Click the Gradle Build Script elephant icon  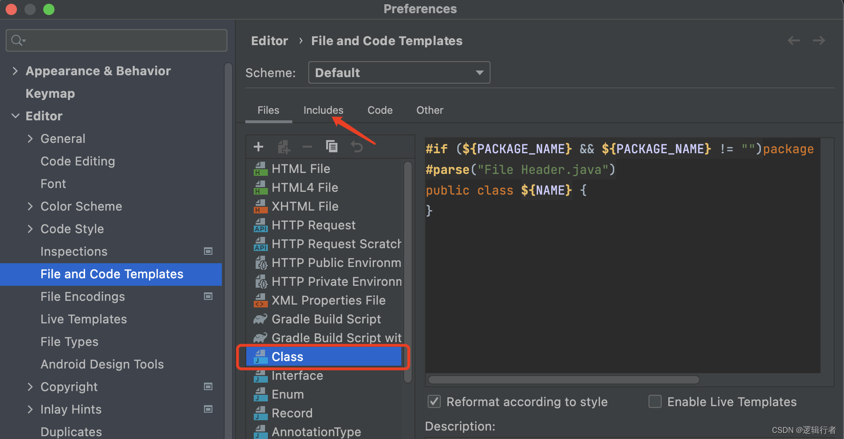point(260,319)
